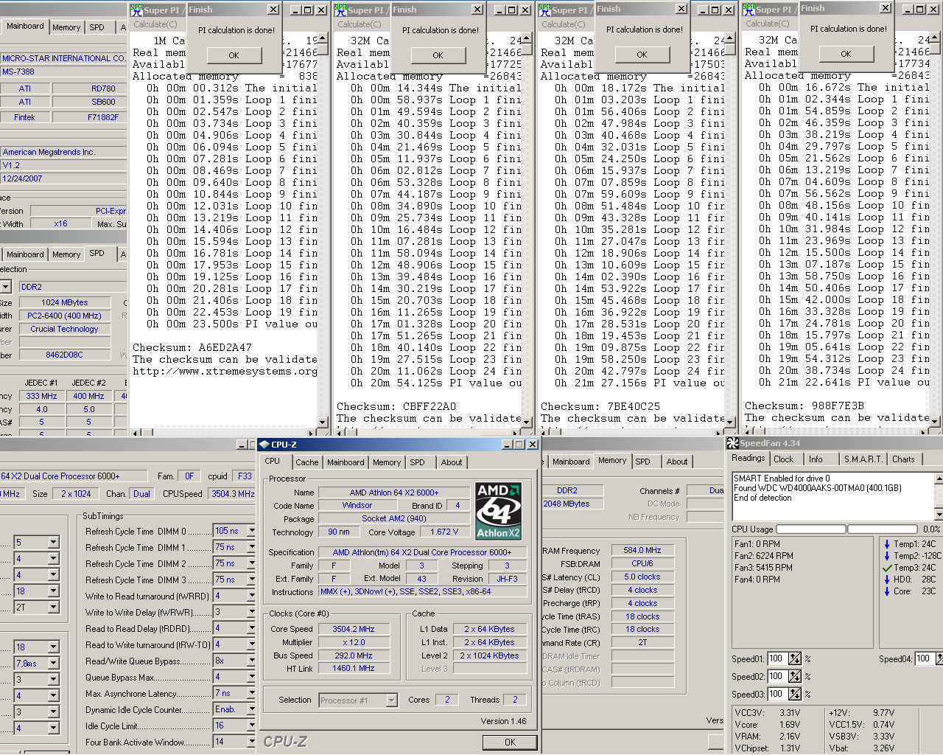Click the 1M Super PI window title icon
The image size is (943, 755).
136,10
